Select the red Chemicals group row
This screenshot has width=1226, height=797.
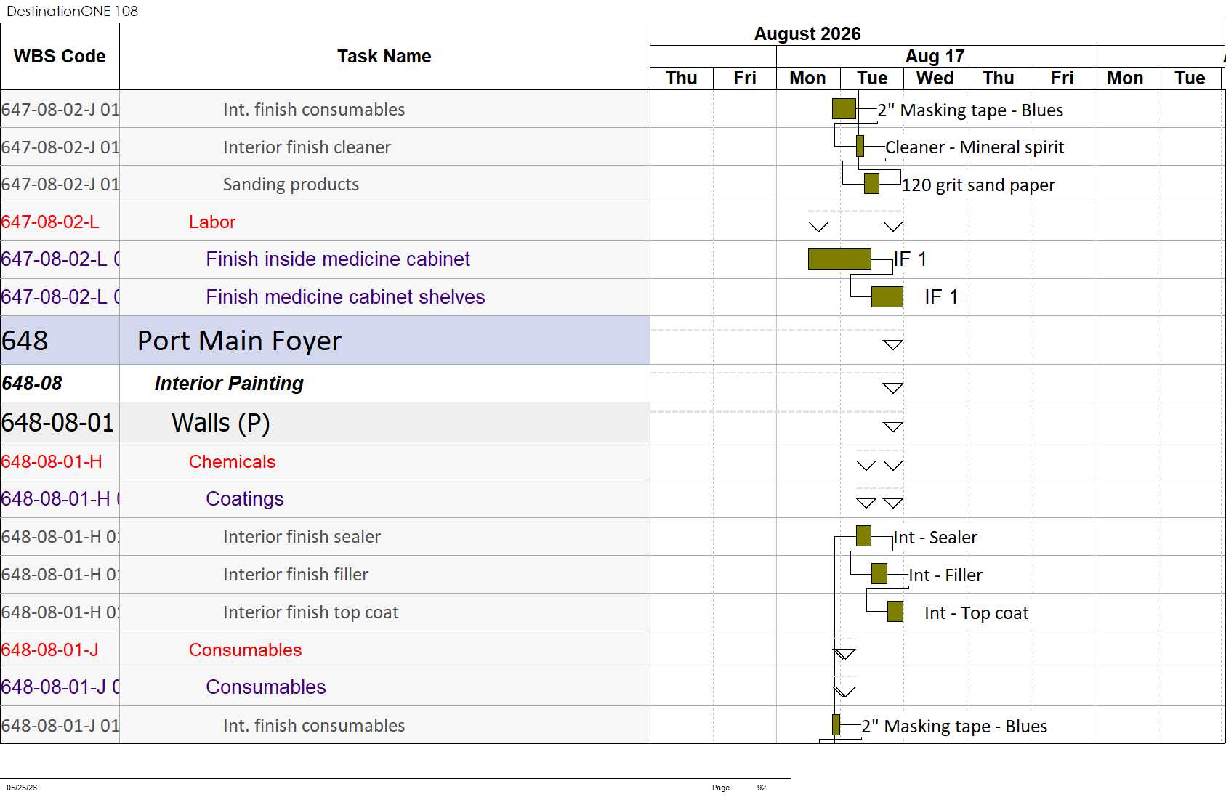point(325,461)
